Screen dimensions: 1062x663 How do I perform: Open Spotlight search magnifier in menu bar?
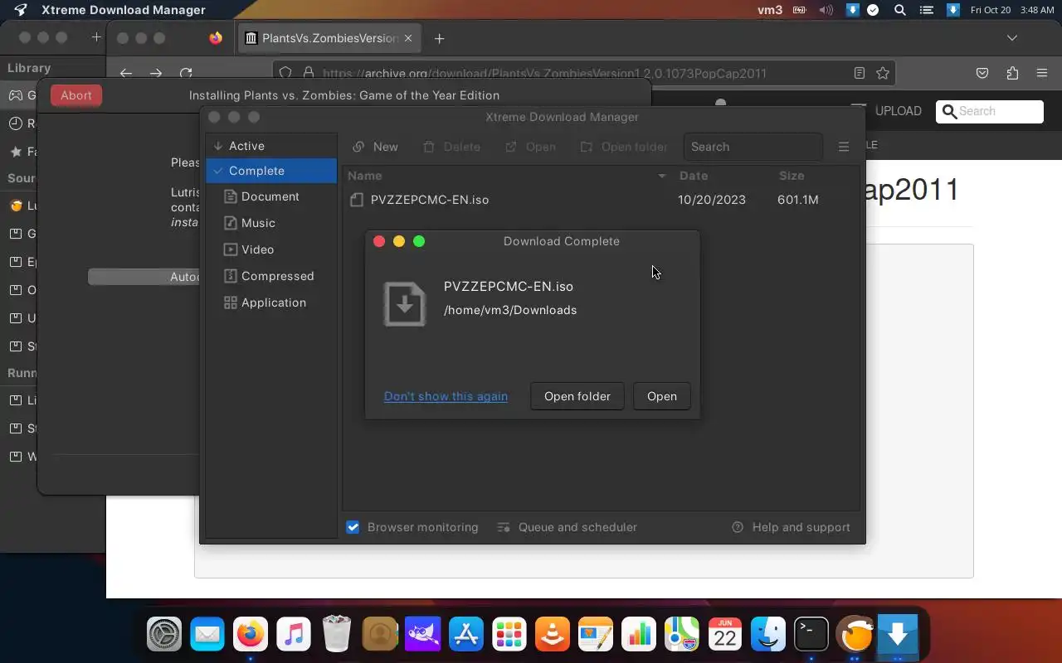(899, 10)
